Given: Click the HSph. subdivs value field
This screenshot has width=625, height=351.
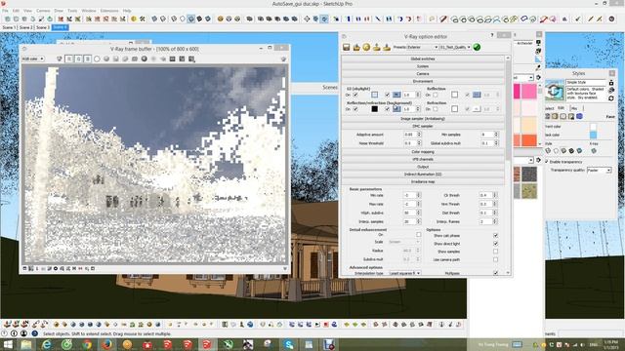Looking at the screenshot, I should pyautogui.click(x=409, y=213).
